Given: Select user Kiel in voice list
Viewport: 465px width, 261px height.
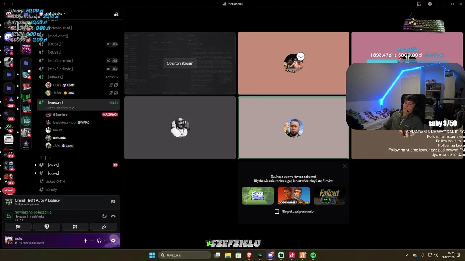Looking at the screenshot, I should pyautogui.click(x=82, y=93).
